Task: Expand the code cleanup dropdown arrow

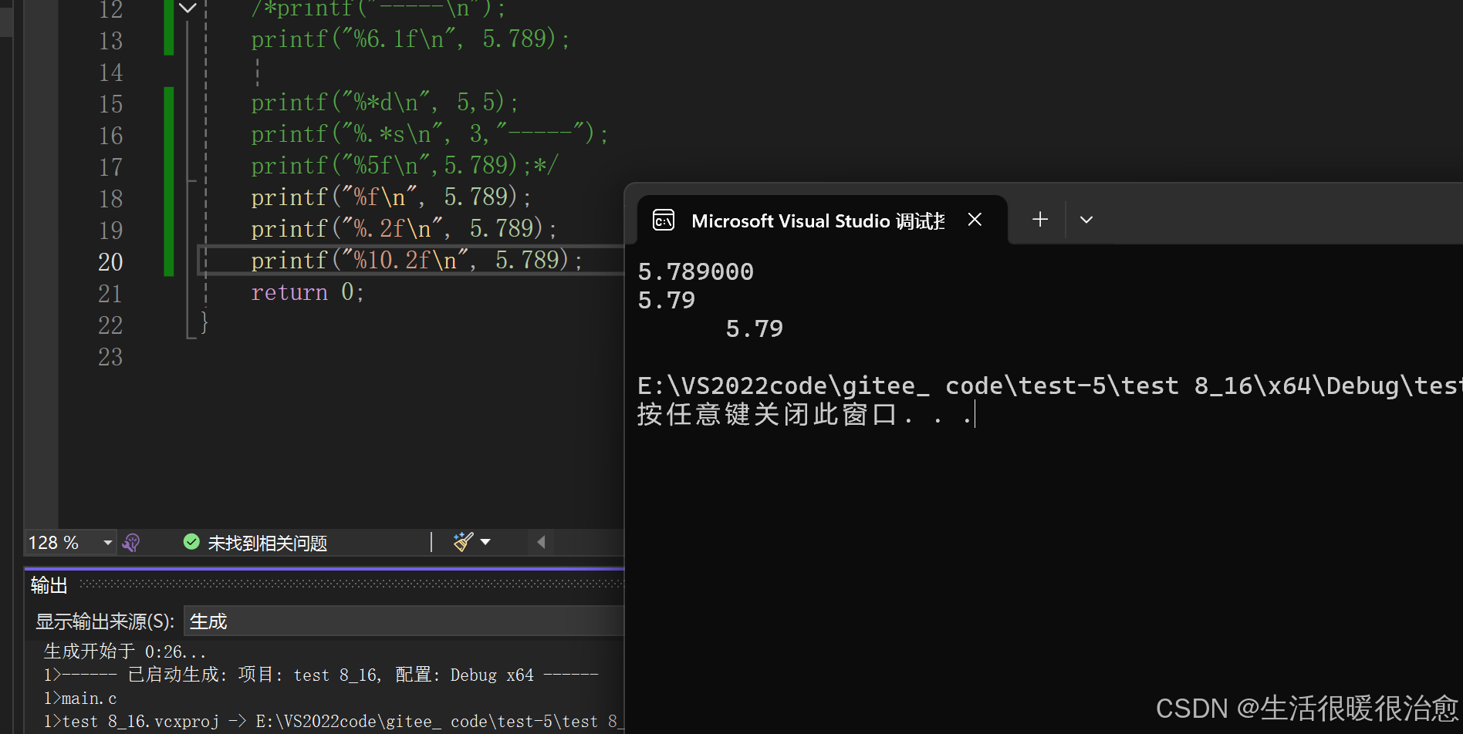Action: point(485,542)
